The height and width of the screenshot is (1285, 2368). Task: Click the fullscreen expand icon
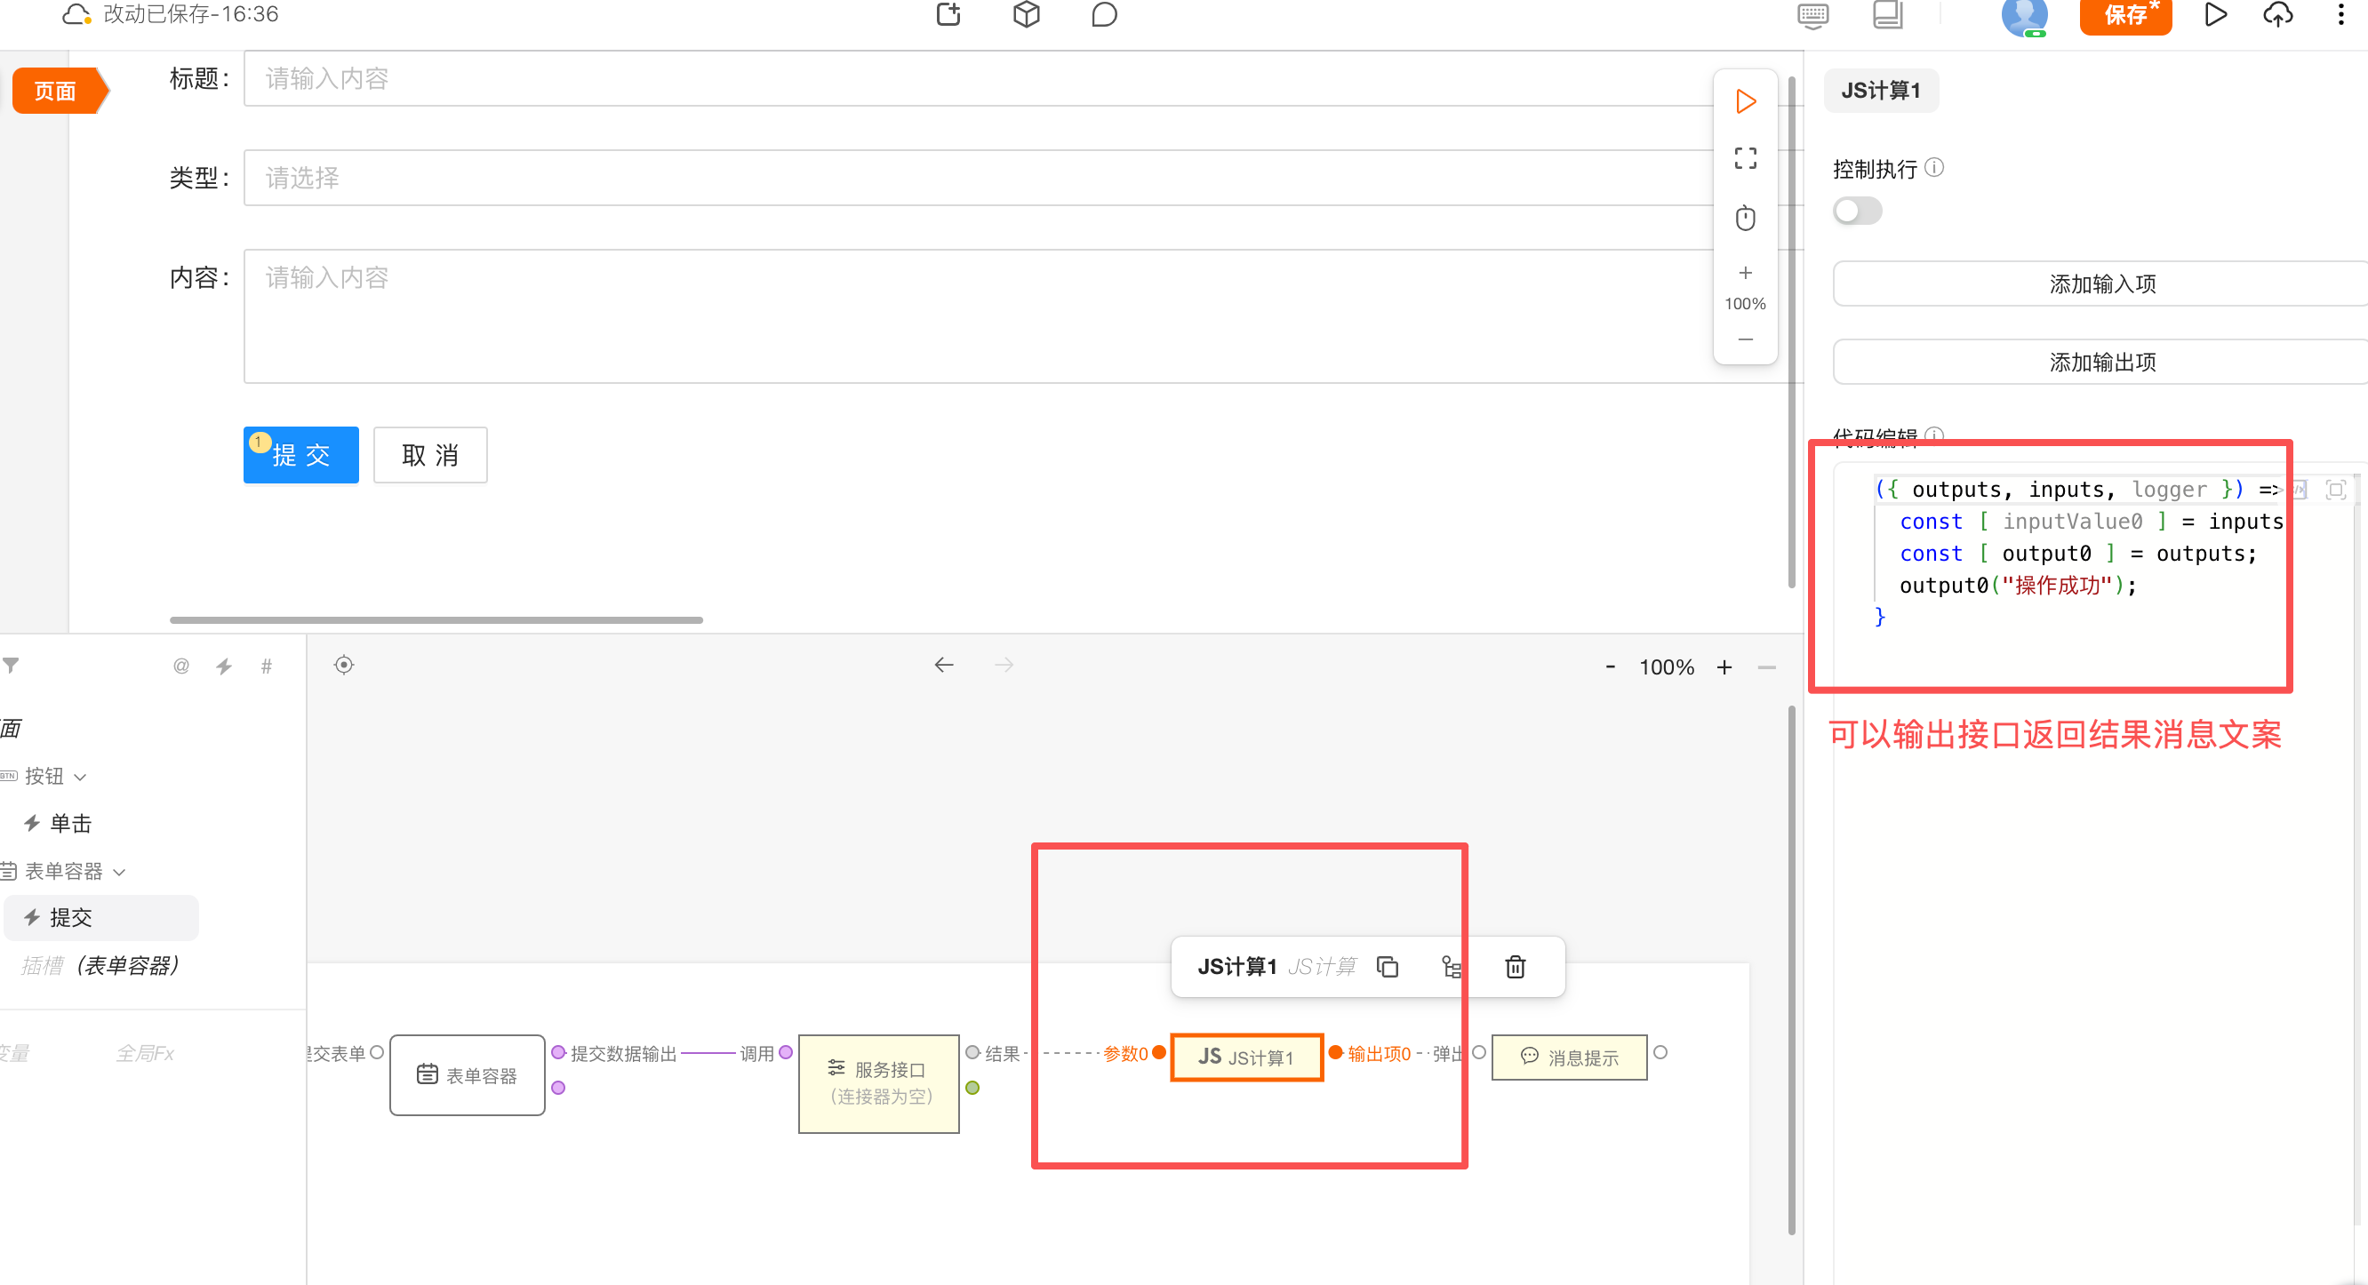click(x=1745, y=159)
